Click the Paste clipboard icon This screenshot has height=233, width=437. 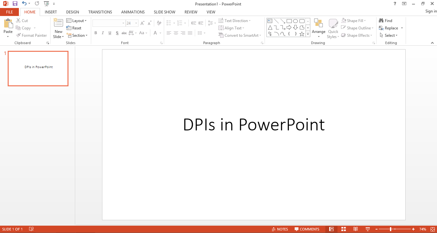coord(8,24)
